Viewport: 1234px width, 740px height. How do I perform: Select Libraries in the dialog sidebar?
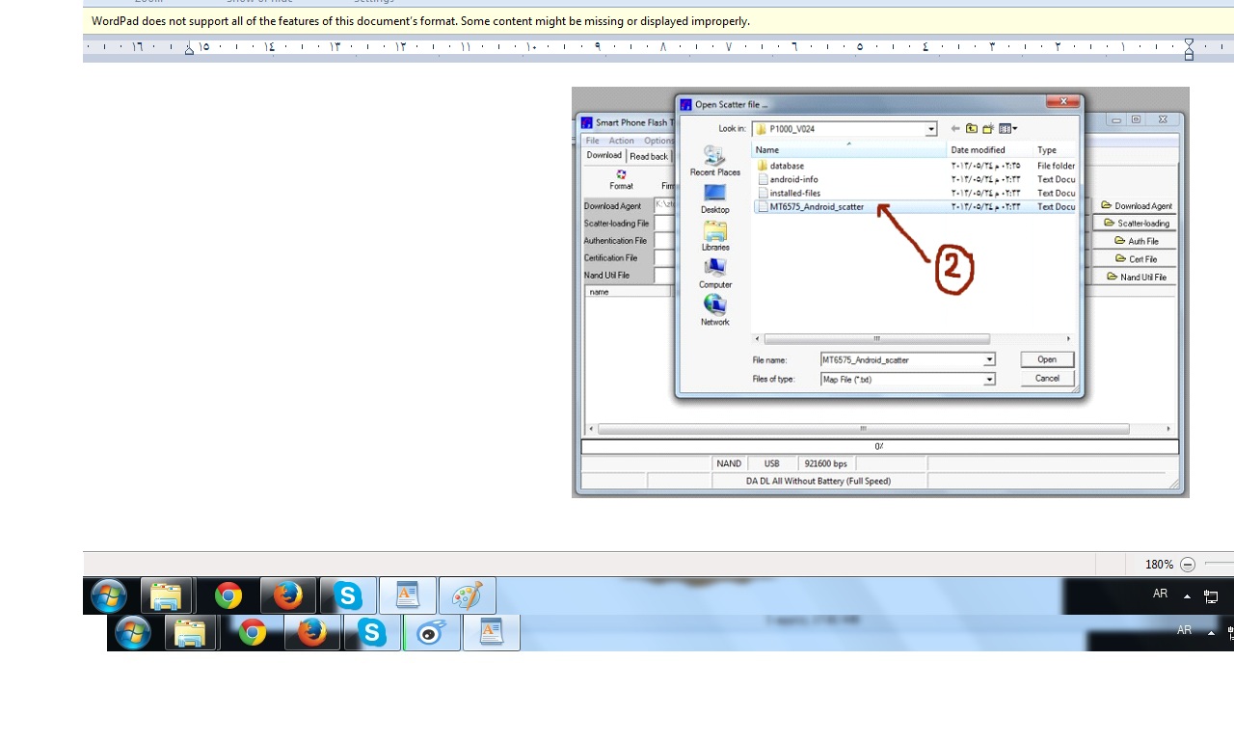[x=715, y=236]
